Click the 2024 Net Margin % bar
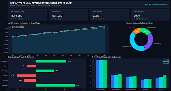Screen dimensions: 171x91 click(146, 83)
